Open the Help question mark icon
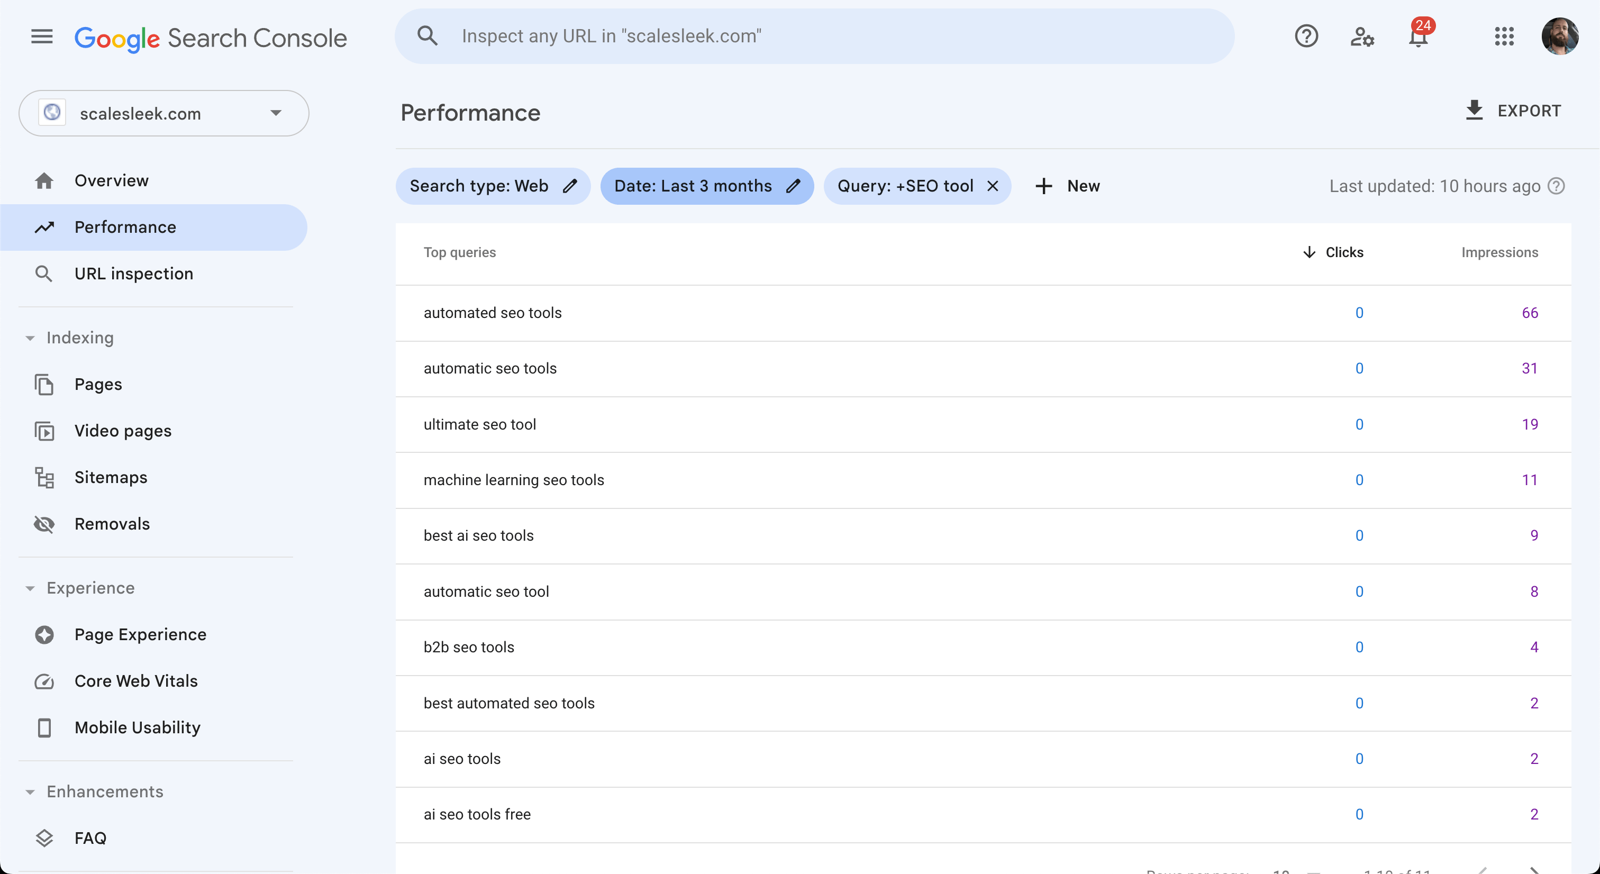The height and width of the screenshot is (874, 1600). coord(1306,36)
